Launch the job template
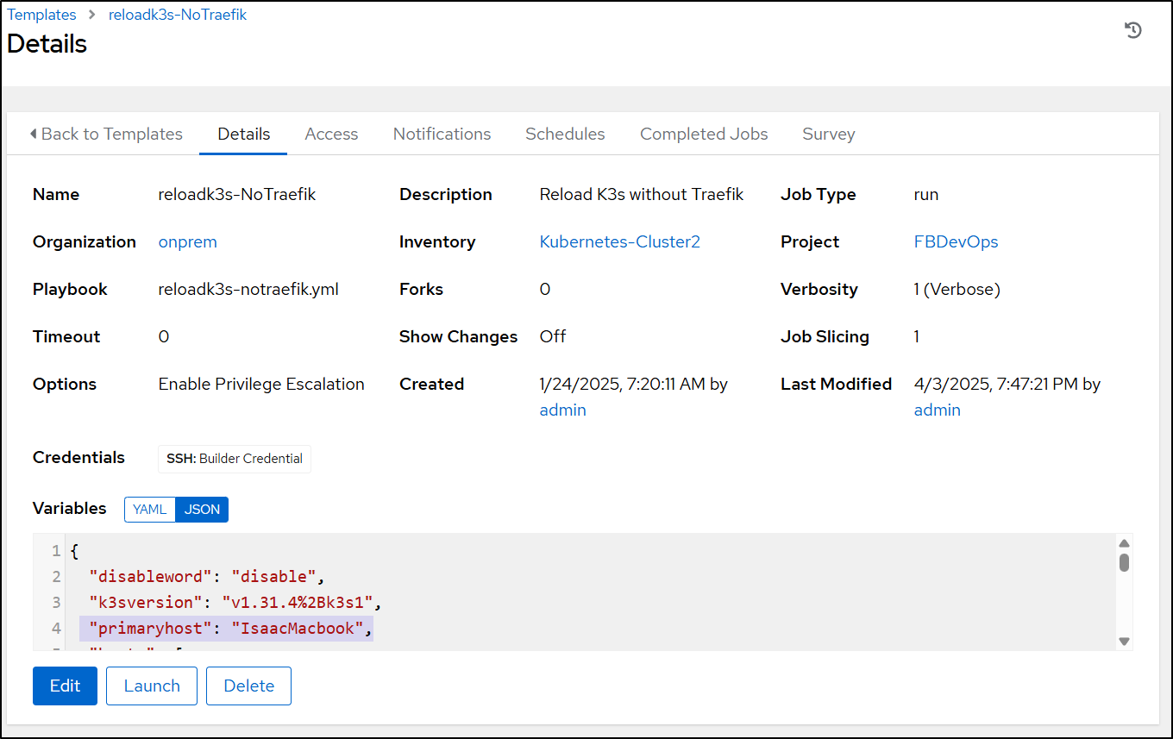The height and width of the screenshot is (739, 1173). pos(152,686)
